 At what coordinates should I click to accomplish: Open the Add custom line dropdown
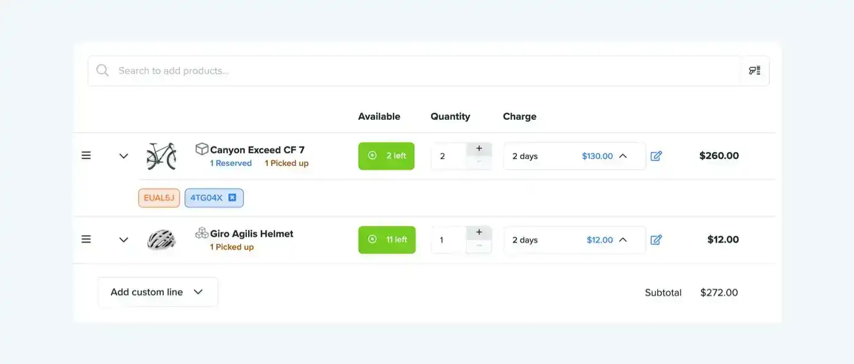point(158,292)
